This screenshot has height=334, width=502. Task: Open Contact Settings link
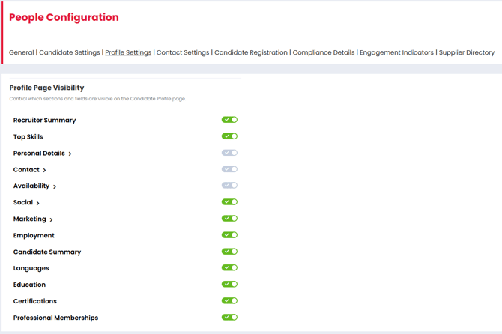183,52
